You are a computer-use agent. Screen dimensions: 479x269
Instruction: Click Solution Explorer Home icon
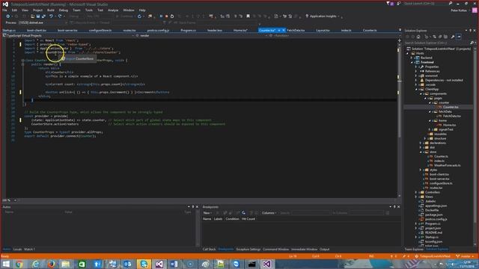pyautogui.click(x=418, y=37)
